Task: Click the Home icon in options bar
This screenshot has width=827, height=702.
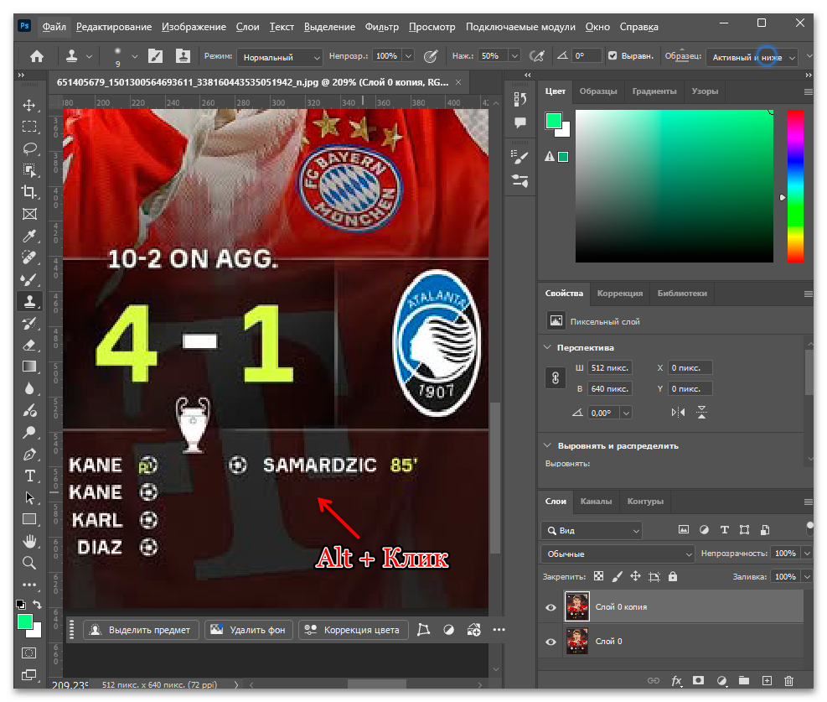Action: click(36, 56)
